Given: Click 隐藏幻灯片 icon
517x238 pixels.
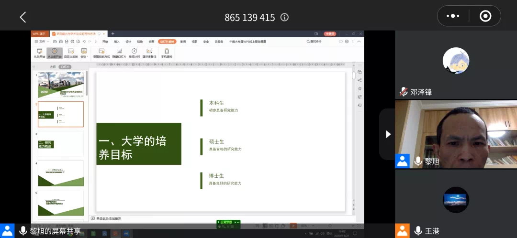Looking at the screenshot, I should point(119,53).
